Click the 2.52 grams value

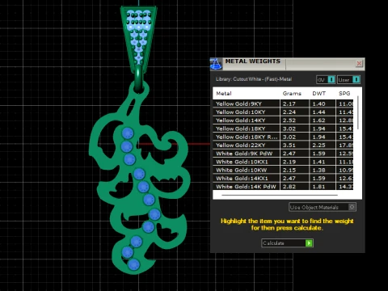click(289, 120)
